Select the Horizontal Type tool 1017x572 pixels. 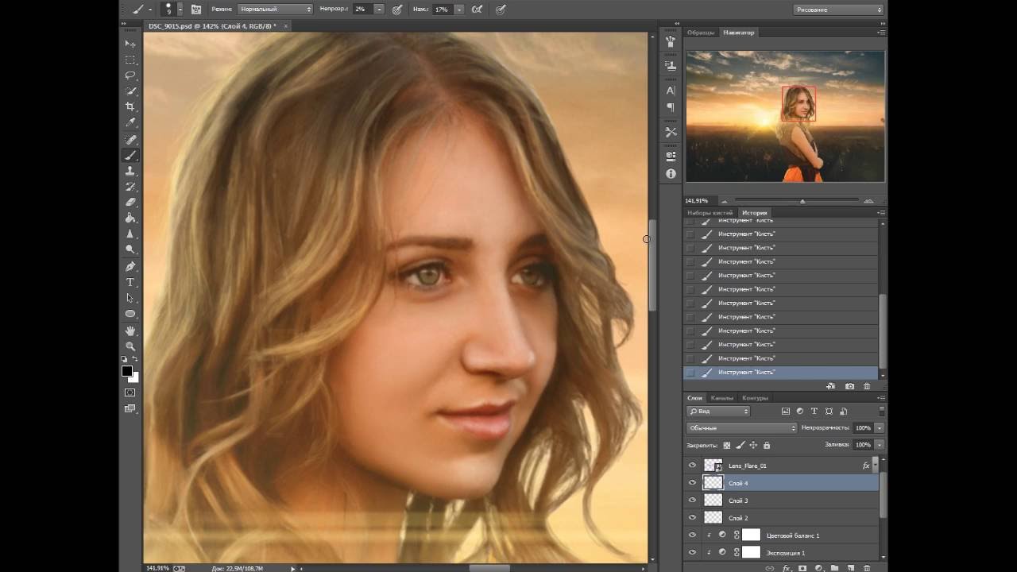(130, 282)
